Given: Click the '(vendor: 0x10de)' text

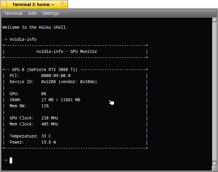Looking at the screenshot, I should (x=78, y=82).
